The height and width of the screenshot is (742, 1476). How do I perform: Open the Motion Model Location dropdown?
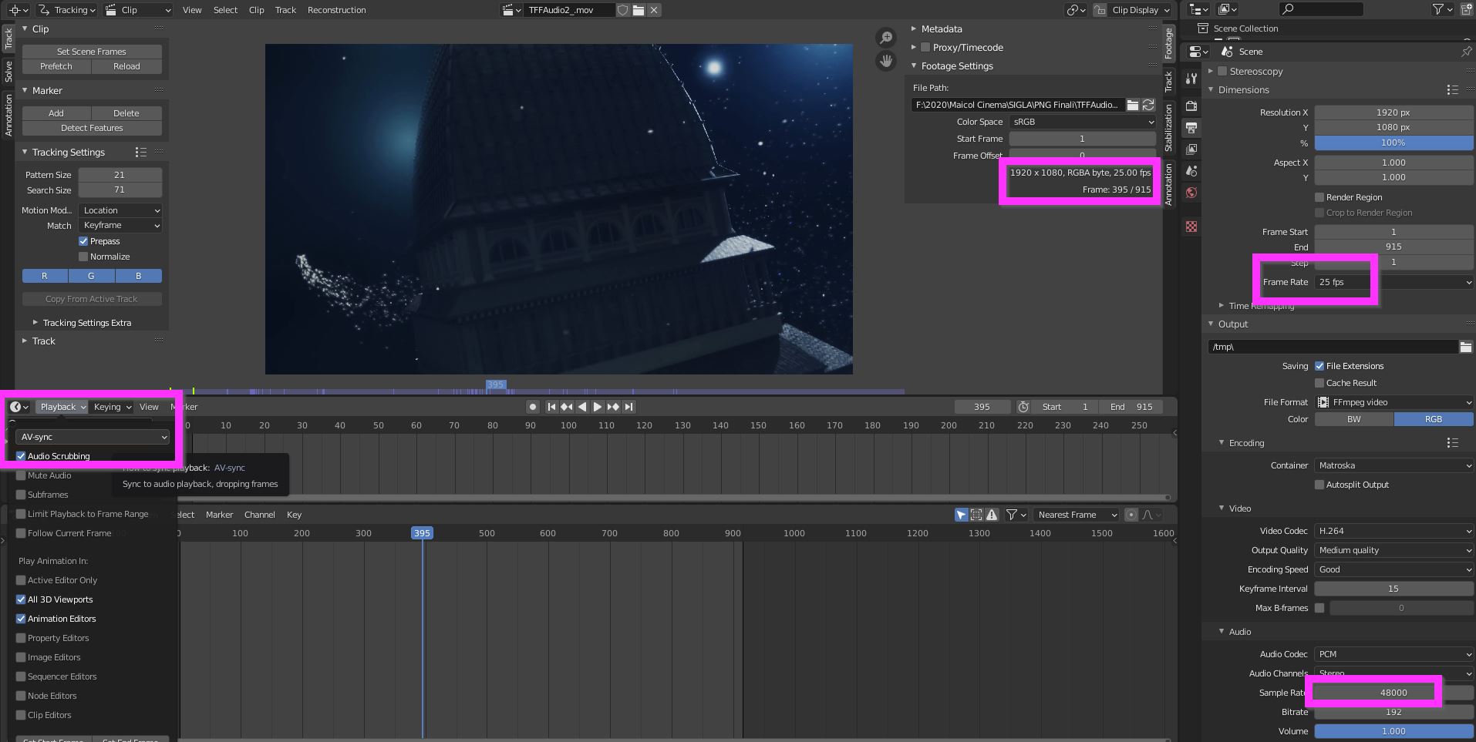point(120,210)
